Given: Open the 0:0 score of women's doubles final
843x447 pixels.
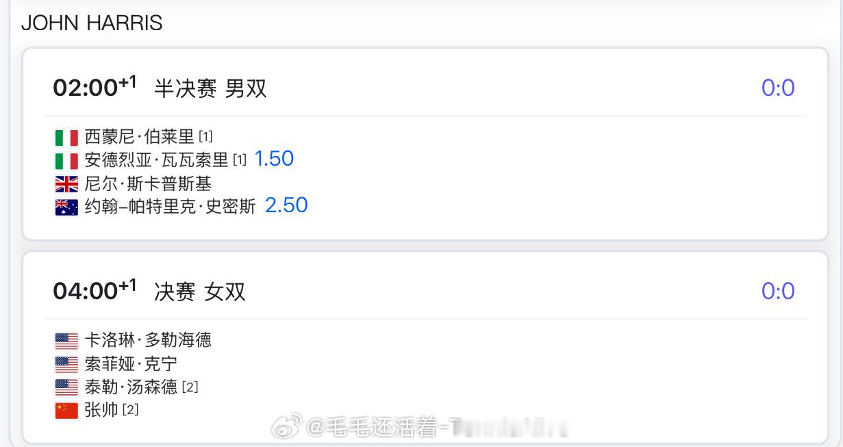Looking at the screenshot, I should coord(778,292).
